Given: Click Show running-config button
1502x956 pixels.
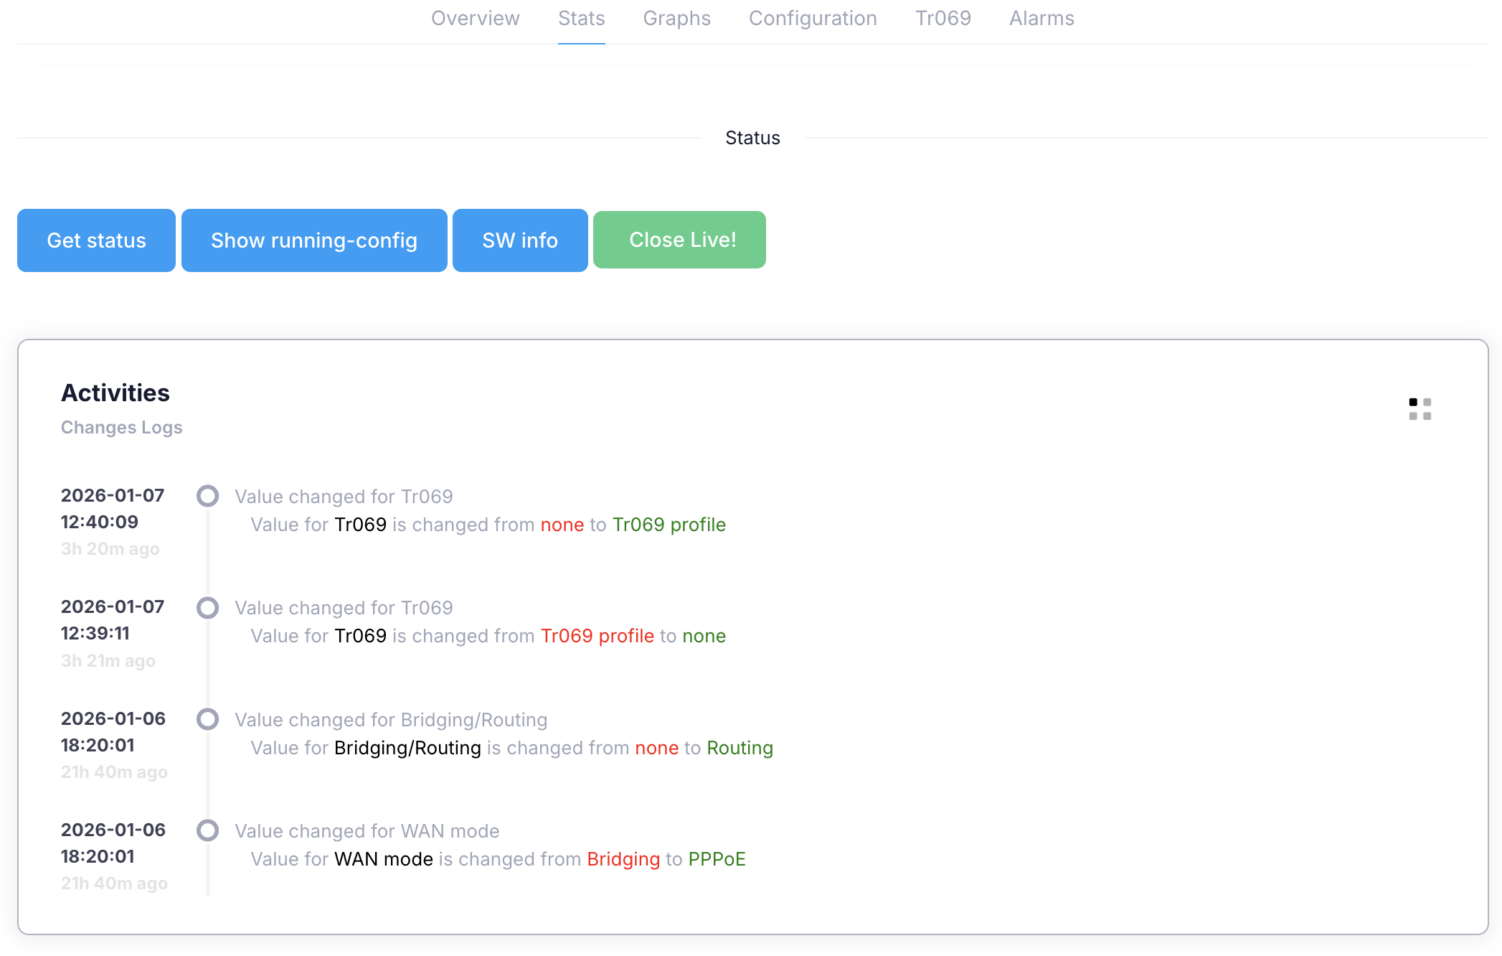Looking at the screenshot, I should click(x=314, y=240).
